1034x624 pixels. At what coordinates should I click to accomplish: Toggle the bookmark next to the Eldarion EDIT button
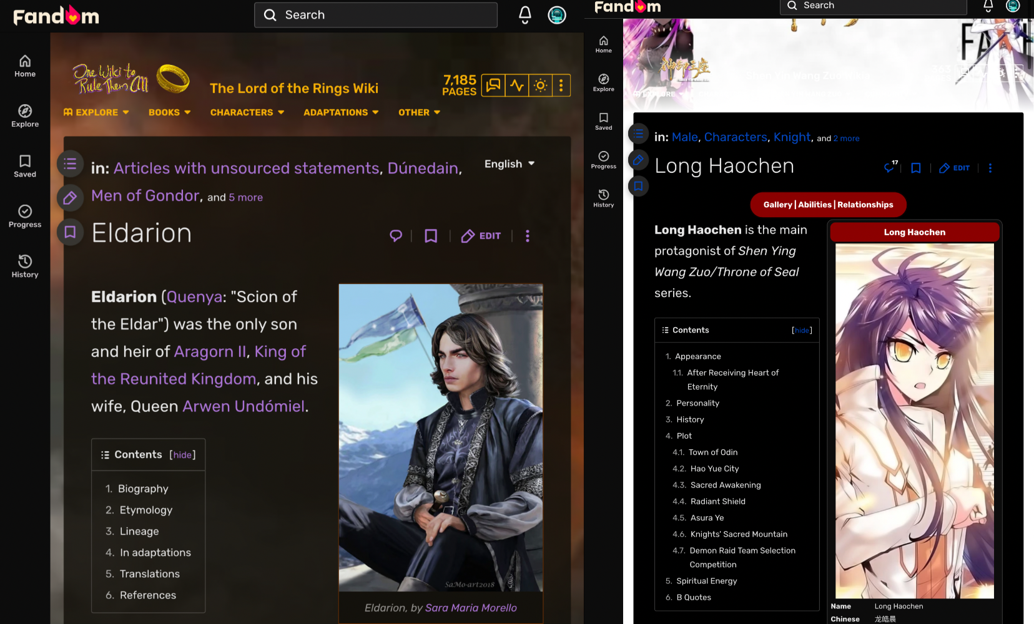[x=431, y=236]
